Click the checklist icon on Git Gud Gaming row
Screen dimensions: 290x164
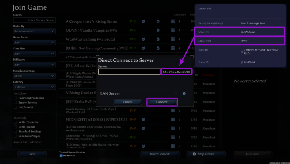tap(158, 48)
